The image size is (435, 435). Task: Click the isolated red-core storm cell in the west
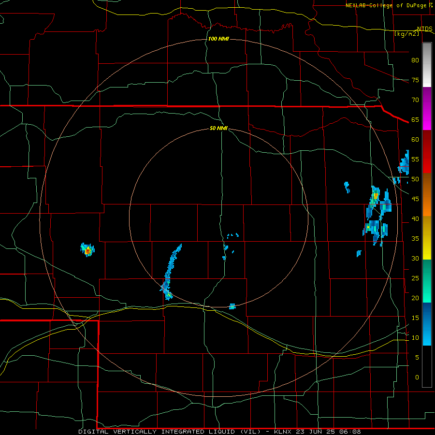87,250
